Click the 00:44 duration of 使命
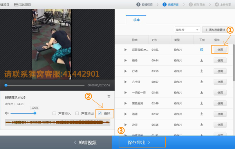The width and height of the screenshot is (235, 149). coord(155,61)
